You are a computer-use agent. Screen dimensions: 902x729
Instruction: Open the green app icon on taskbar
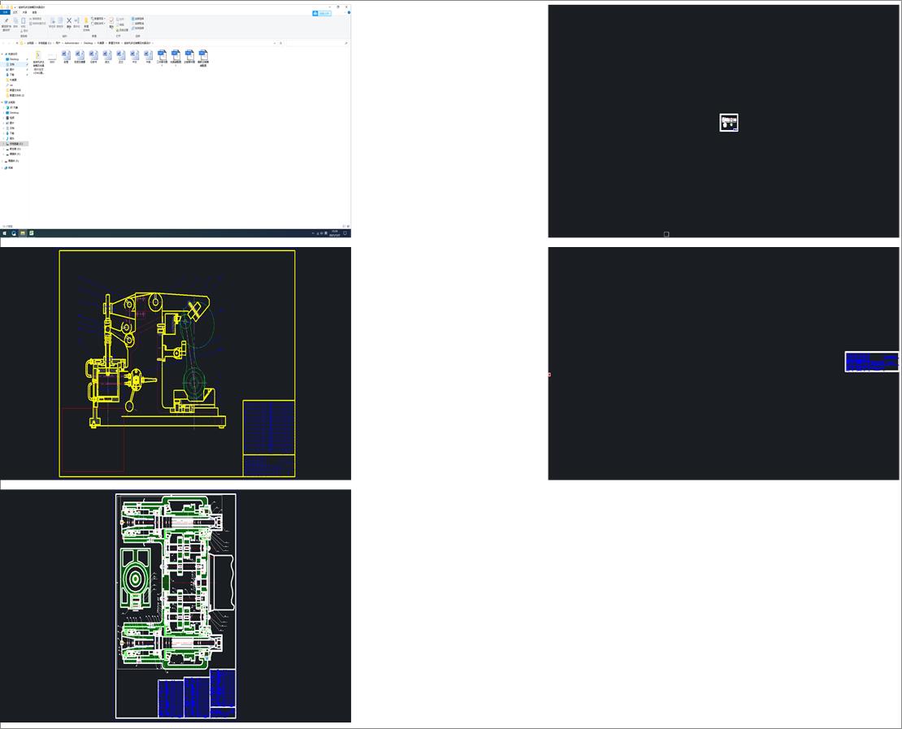[31, 233]
